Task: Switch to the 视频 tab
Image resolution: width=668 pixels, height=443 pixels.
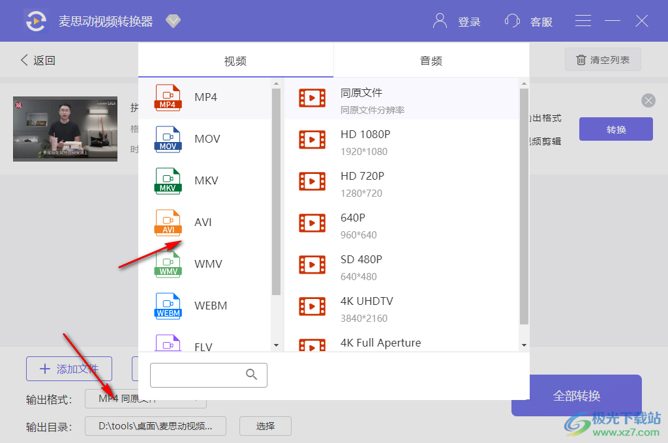Action: click(235, 61)
